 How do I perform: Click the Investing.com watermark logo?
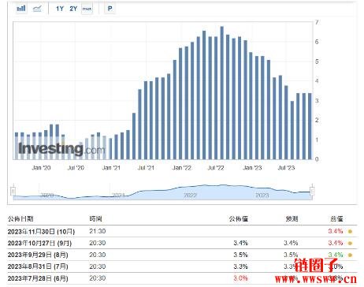61,149
